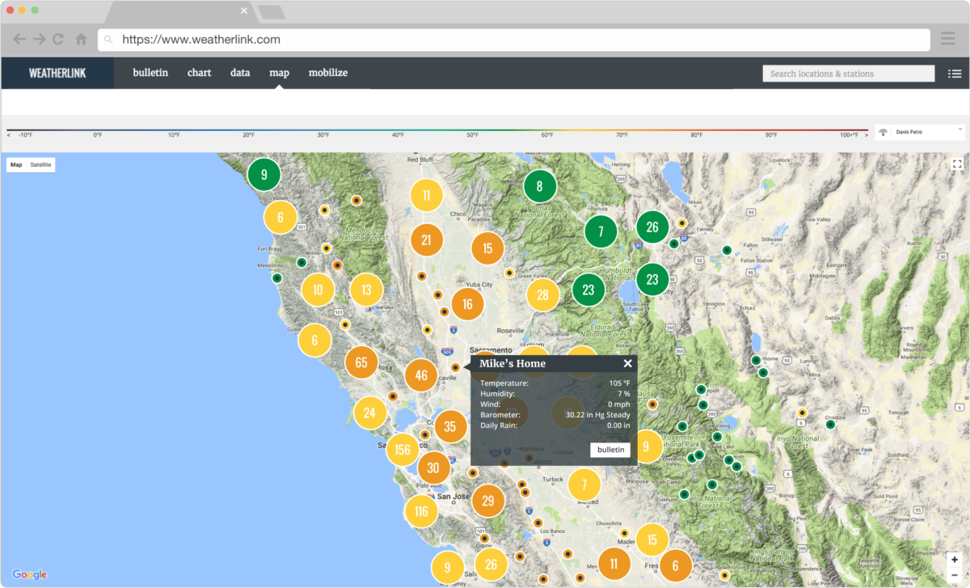The height and width of the screenshot is (588, 970).
Task: Close the Mike's Home info window
Action: tap(627, 363)
